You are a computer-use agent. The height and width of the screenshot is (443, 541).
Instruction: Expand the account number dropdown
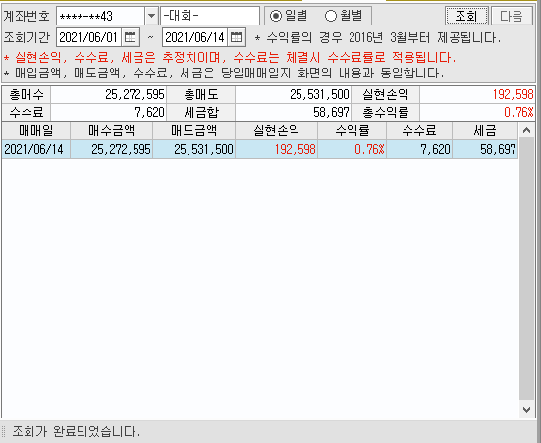151,16
